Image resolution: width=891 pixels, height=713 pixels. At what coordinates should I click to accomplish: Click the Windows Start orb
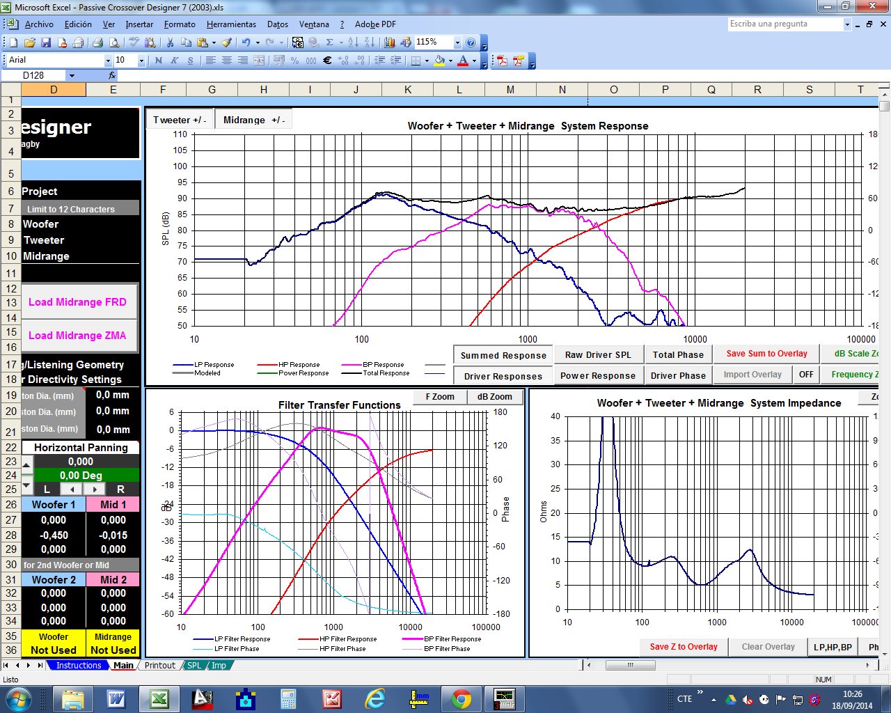[x=19, y=698]
